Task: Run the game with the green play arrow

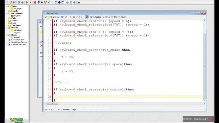Action: point(27,2)
